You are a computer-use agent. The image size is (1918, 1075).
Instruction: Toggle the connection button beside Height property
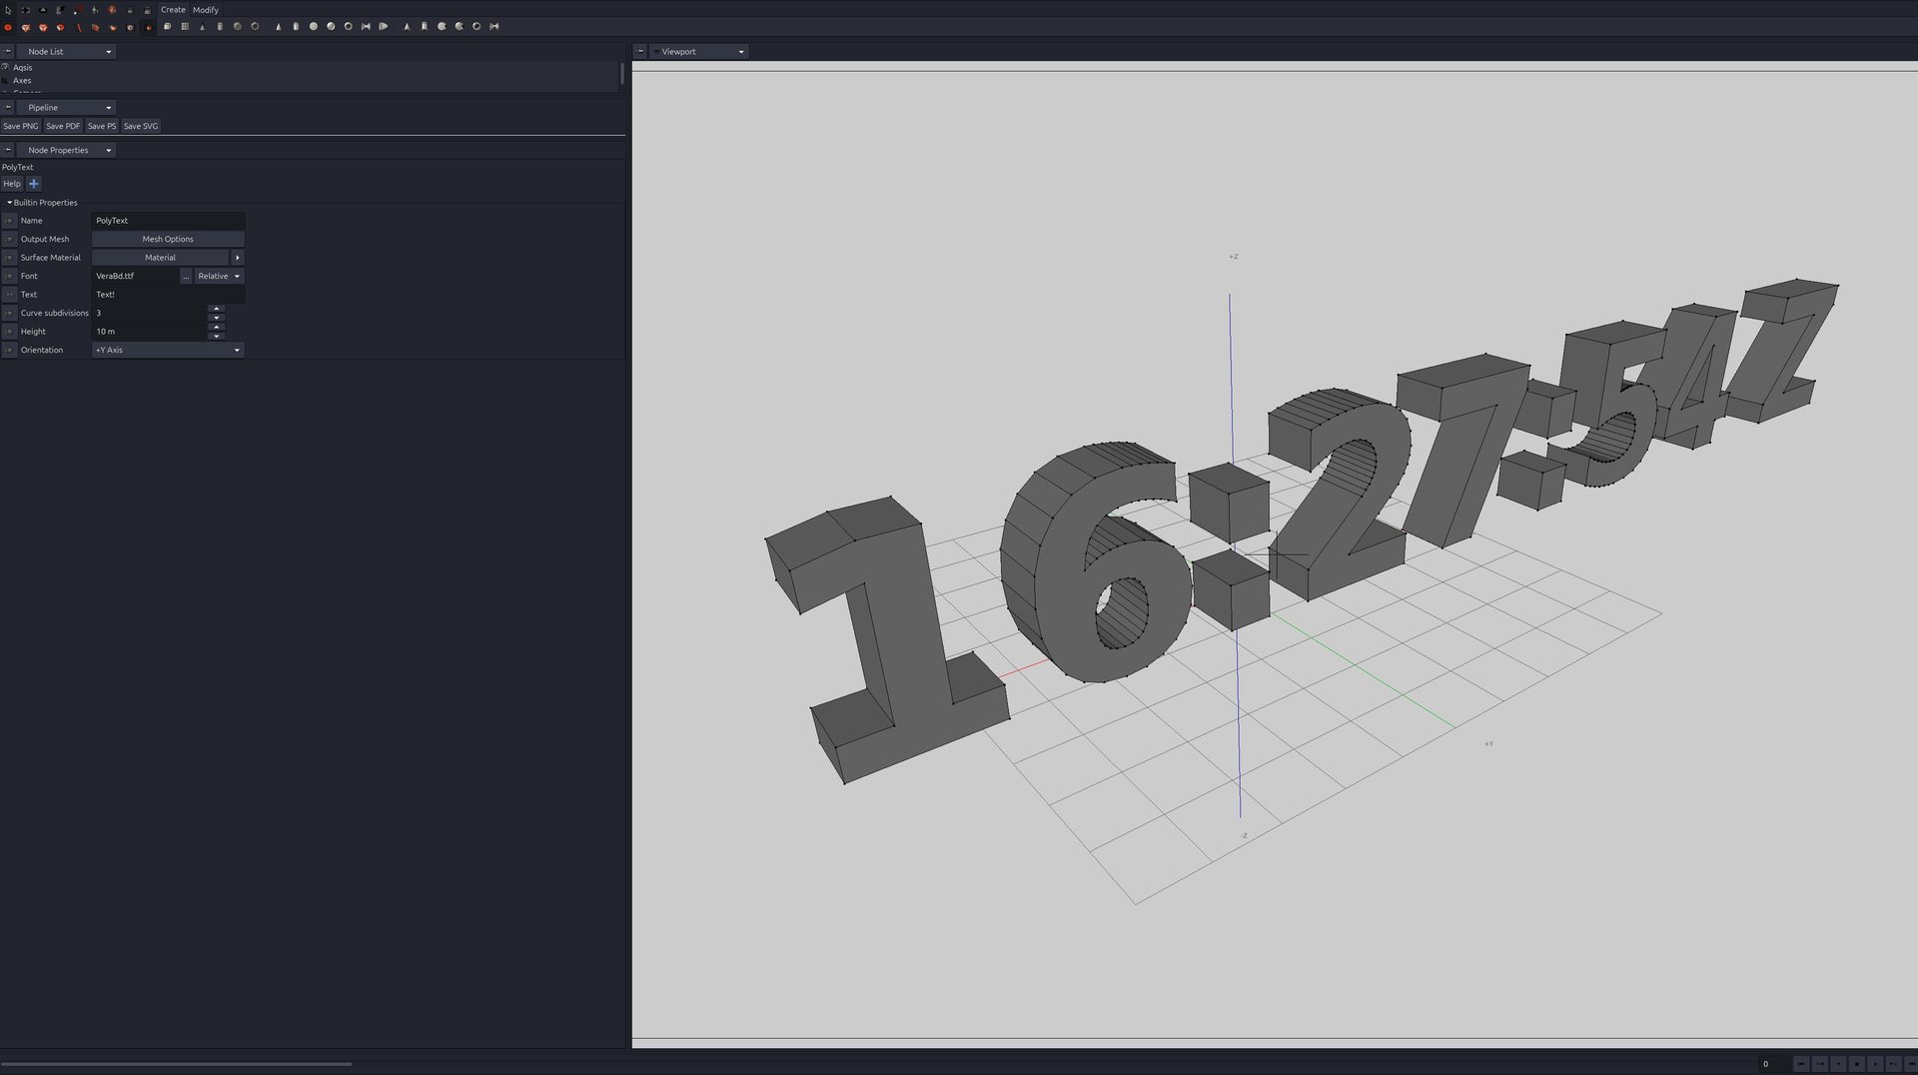(x=9, y=332)
